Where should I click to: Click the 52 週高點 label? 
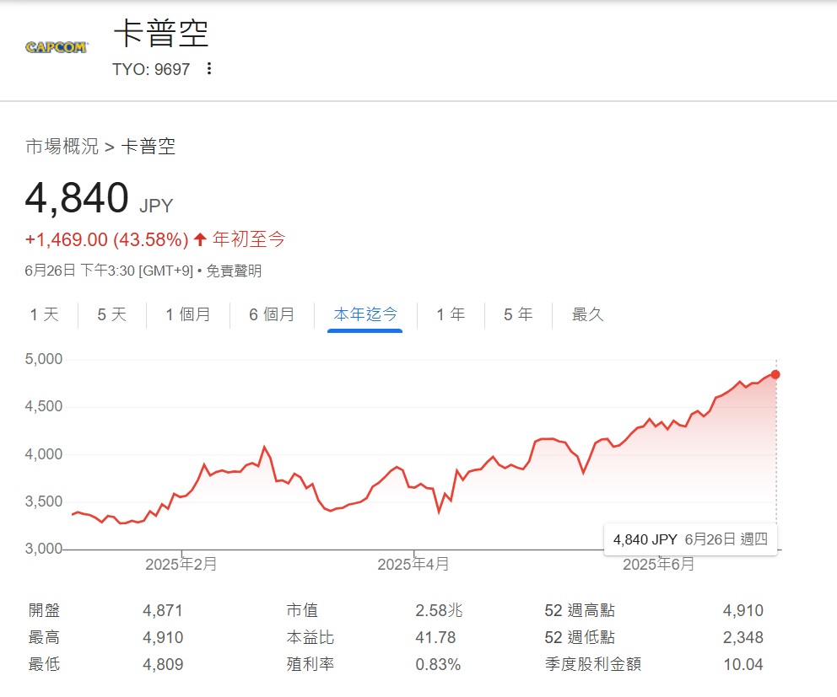pos(580,610)
